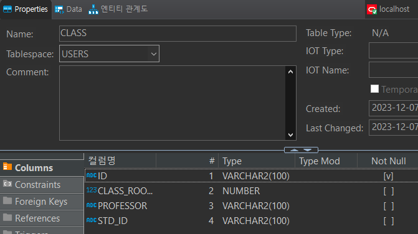Sort by the # column header
Viewport: 418px width, 234px height.
187,161
